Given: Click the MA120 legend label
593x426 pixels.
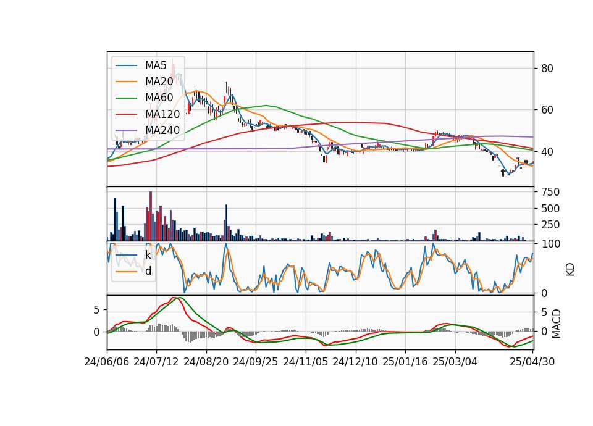Looking at the screenshot, I should pyautogui.click(x=162, y=114).
